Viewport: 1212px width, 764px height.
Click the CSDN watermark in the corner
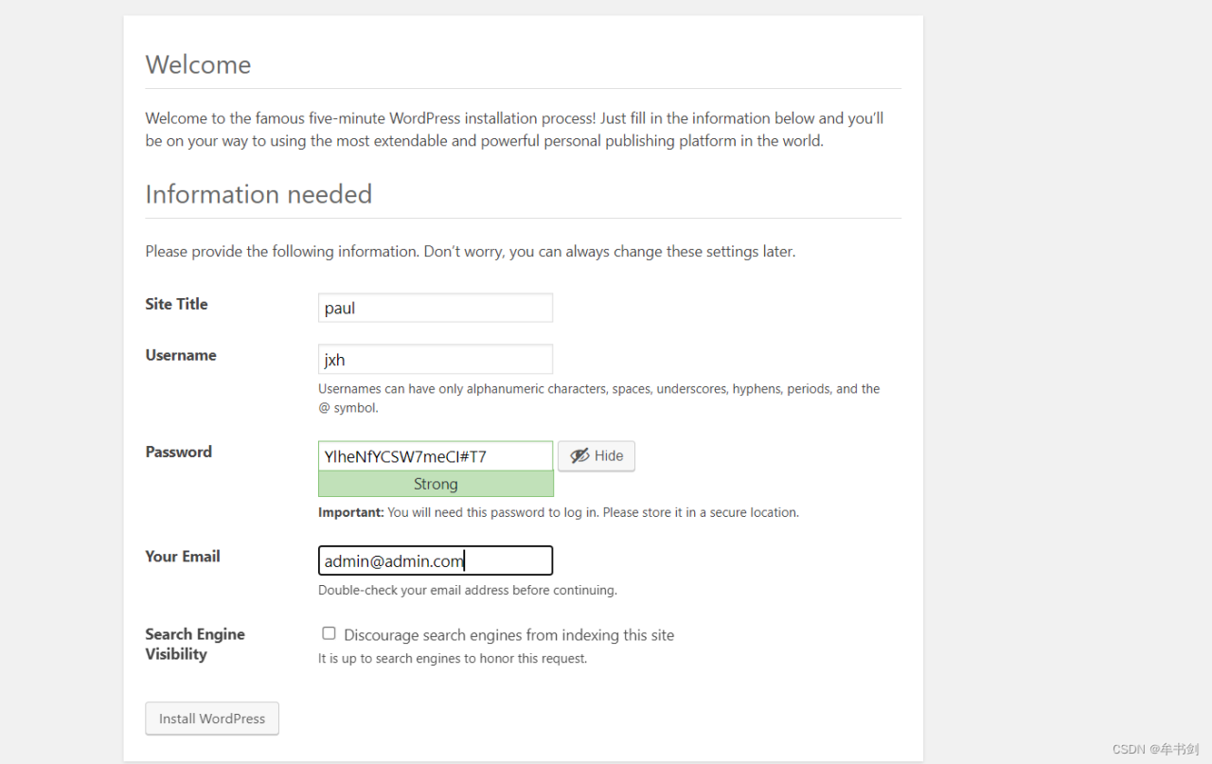click(x=1155, y=749)
